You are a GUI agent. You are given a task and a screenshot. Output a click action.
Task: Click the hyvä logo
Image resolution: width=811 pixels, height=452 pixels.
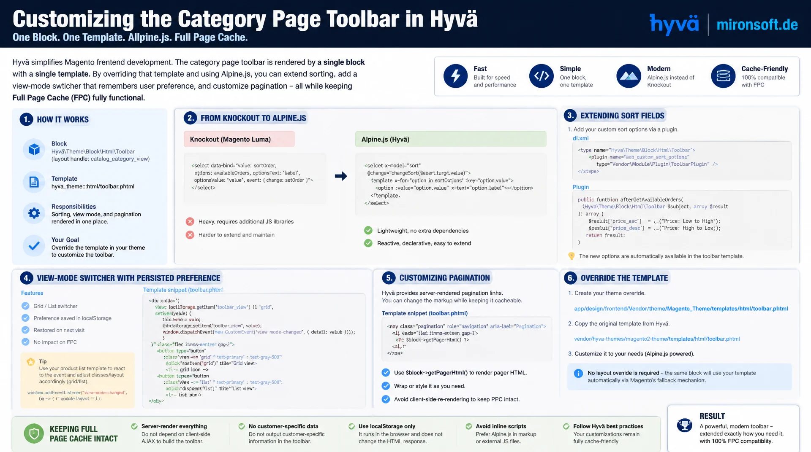675,24
